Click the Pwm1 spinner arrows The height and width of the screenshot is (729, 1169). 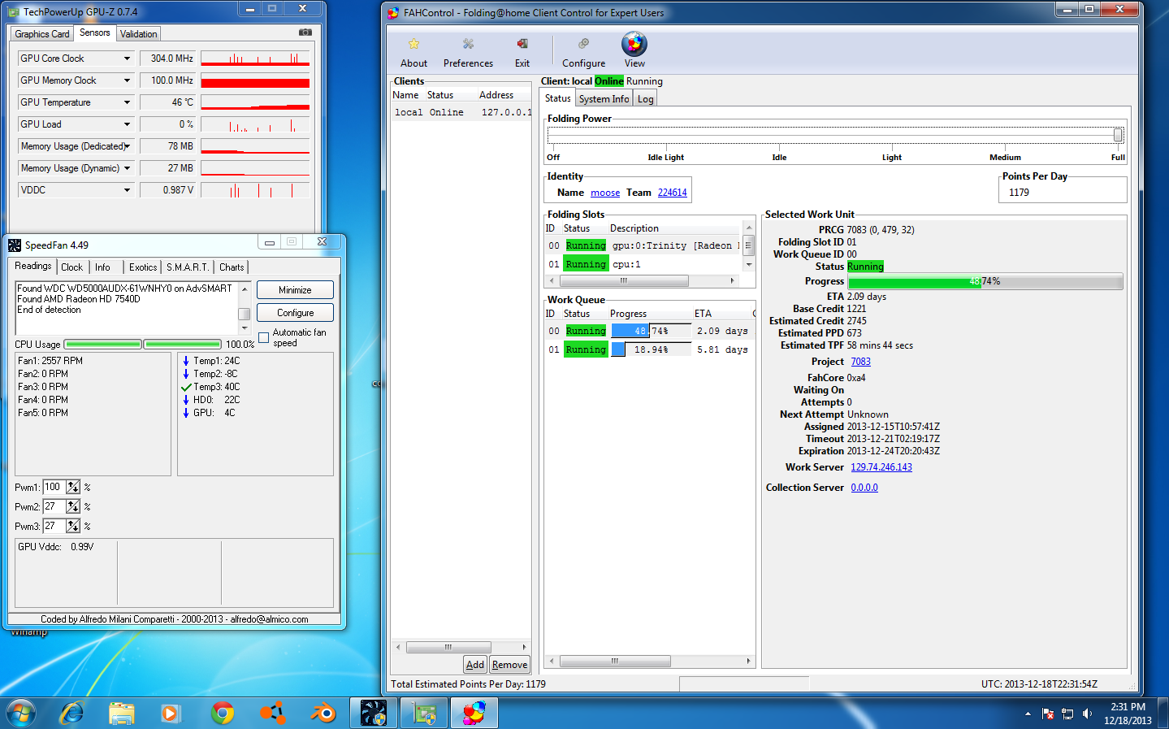coord(73,487)
